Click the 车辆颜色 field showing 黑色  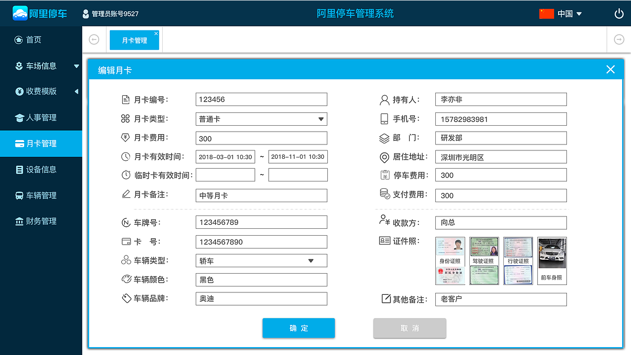[261, 280]
